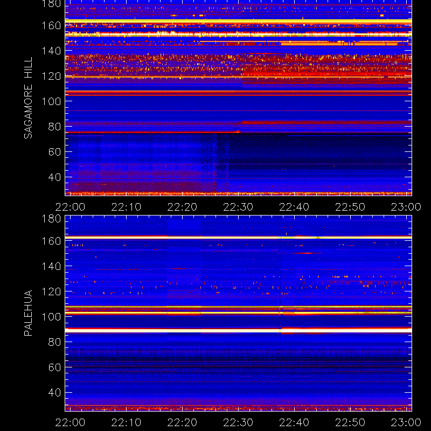Image resolution: width=431 pixels, height=431 pixels.
Task: Pick the 100 frequency tick on Sagamore Hill axis
Action: click(x=51, y=101)
